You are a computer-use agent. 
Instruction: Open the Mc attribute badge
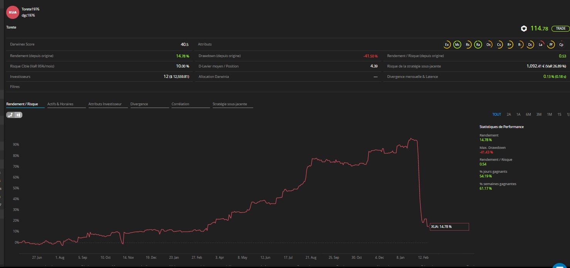[x=457, y=45]
